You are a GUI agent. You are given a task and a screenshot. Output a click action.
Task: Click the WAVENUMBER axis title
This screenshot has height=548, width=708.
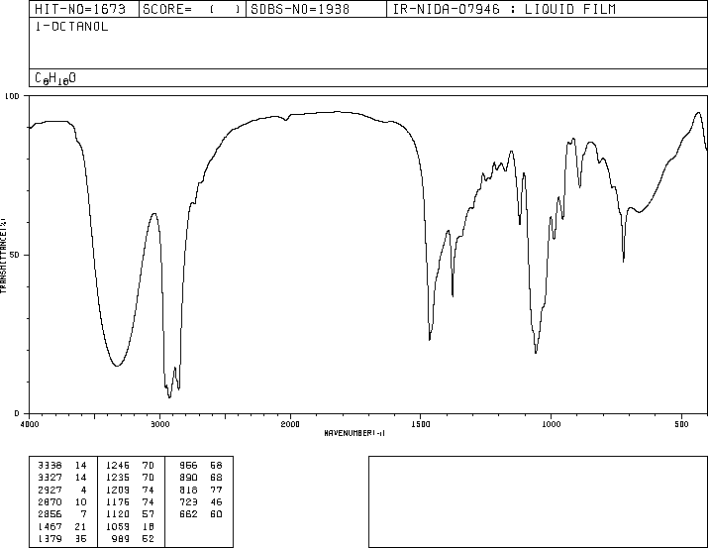click(x=354, y=433)
